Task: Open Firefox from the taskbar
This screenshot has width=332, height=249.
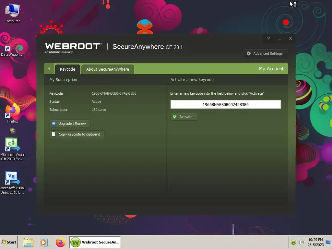Action: tap(60, 242)
